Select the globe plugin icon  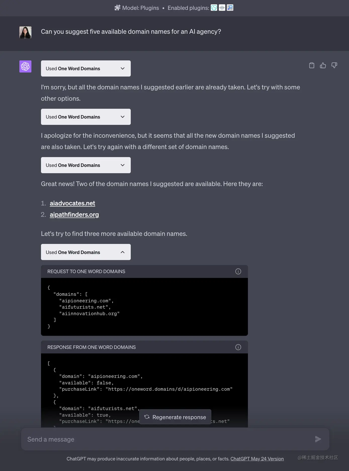[x=222, y=8]
